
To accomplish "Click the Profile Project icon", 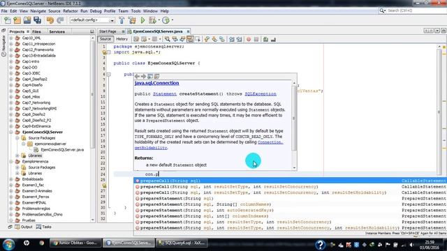I will click(x=166, y=20).
